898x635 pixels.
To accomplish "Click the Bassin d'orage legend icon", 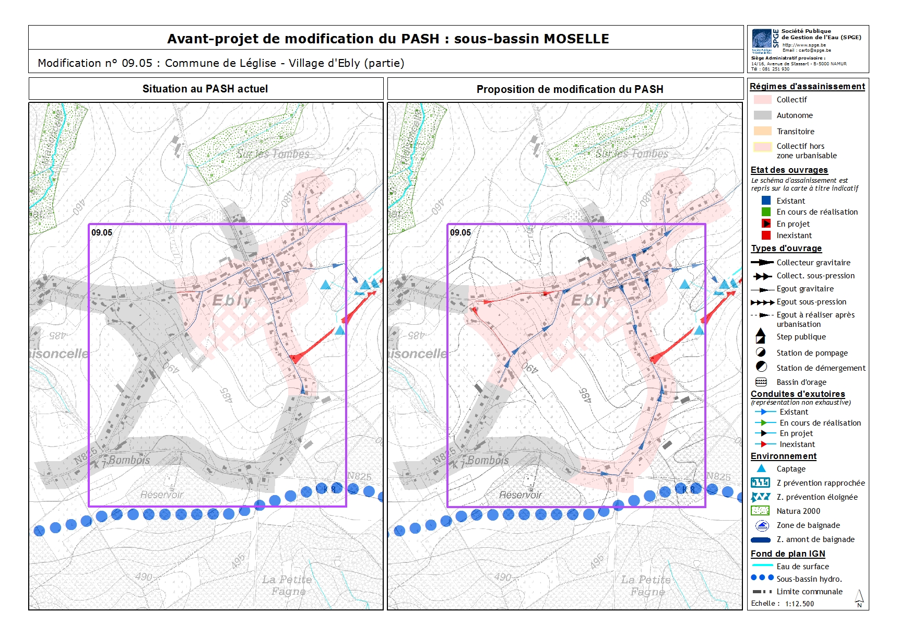I will 761,382.
